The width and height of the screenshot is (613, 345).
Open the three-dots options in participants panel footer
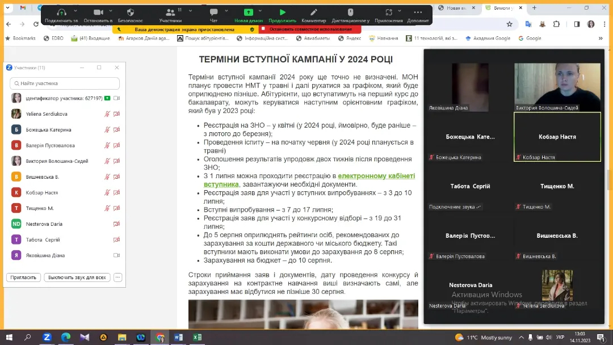(117, 277)
